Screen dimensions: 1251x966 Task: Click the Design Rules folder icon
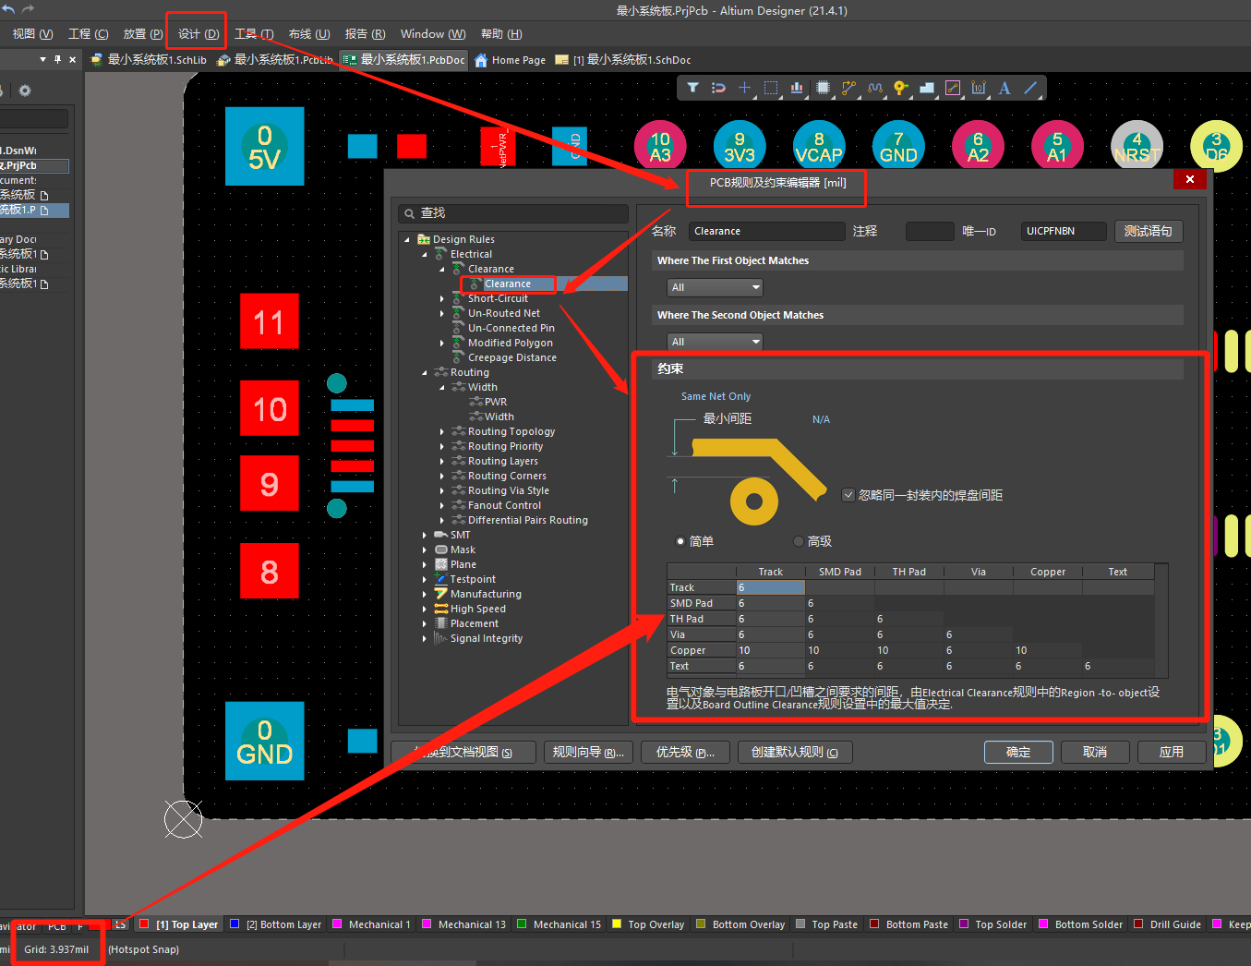[x=424, y=239]
